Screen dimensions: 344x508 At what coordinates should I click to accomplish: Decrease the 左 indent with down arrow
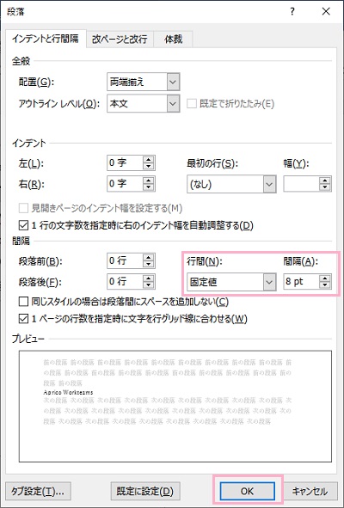click(149, 166)
